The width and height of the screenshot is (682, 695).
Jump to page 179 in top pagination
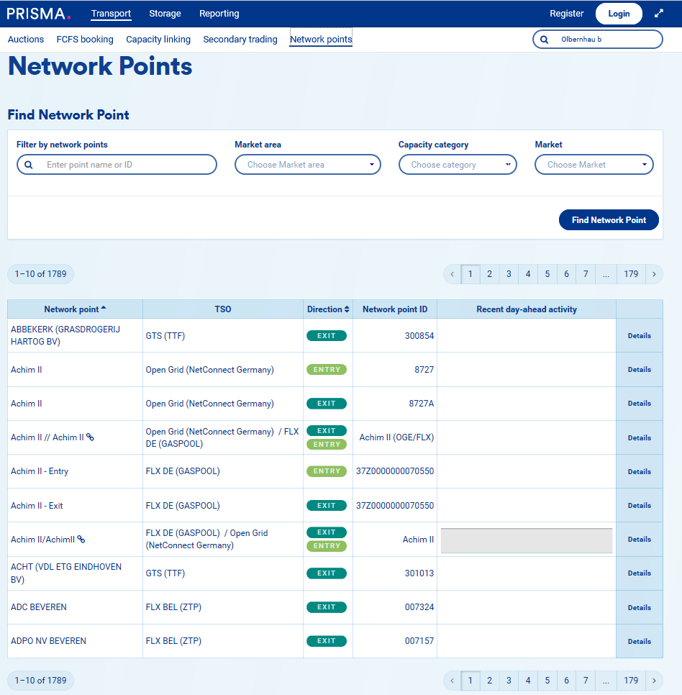pos(631,274)
